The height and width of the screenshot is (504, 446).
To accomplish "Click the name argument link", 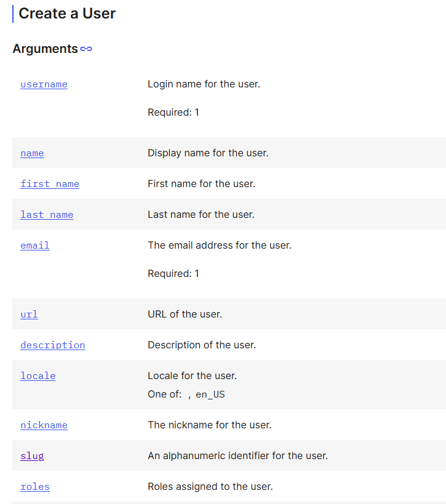I will pyautogui.click(x=32, y=153).
